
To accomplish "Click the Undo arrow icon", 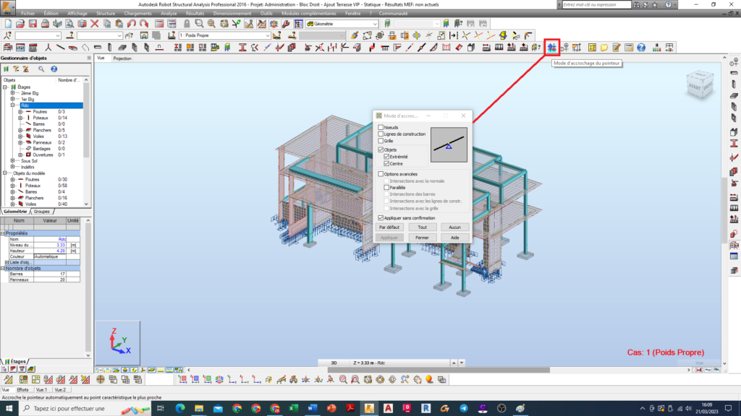I will point(132,24).
